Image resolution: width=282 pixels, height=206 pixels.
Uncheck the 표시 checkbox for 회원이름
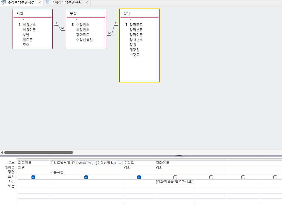click(33, 177)
